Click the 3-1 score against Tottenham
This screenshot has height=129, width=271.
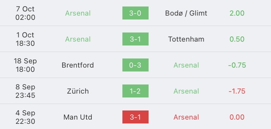(x=135, y=39)
